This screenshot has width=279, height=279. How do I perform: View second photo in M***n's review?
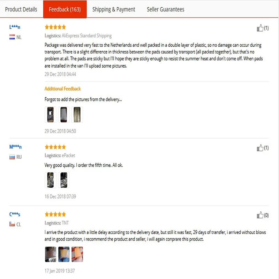click(x=64, y=180)
